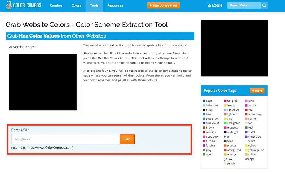Image resolution: width=285 pixels, height=174 pixels.
Task: Click the lime swatch icon
Action: [225, 119]
